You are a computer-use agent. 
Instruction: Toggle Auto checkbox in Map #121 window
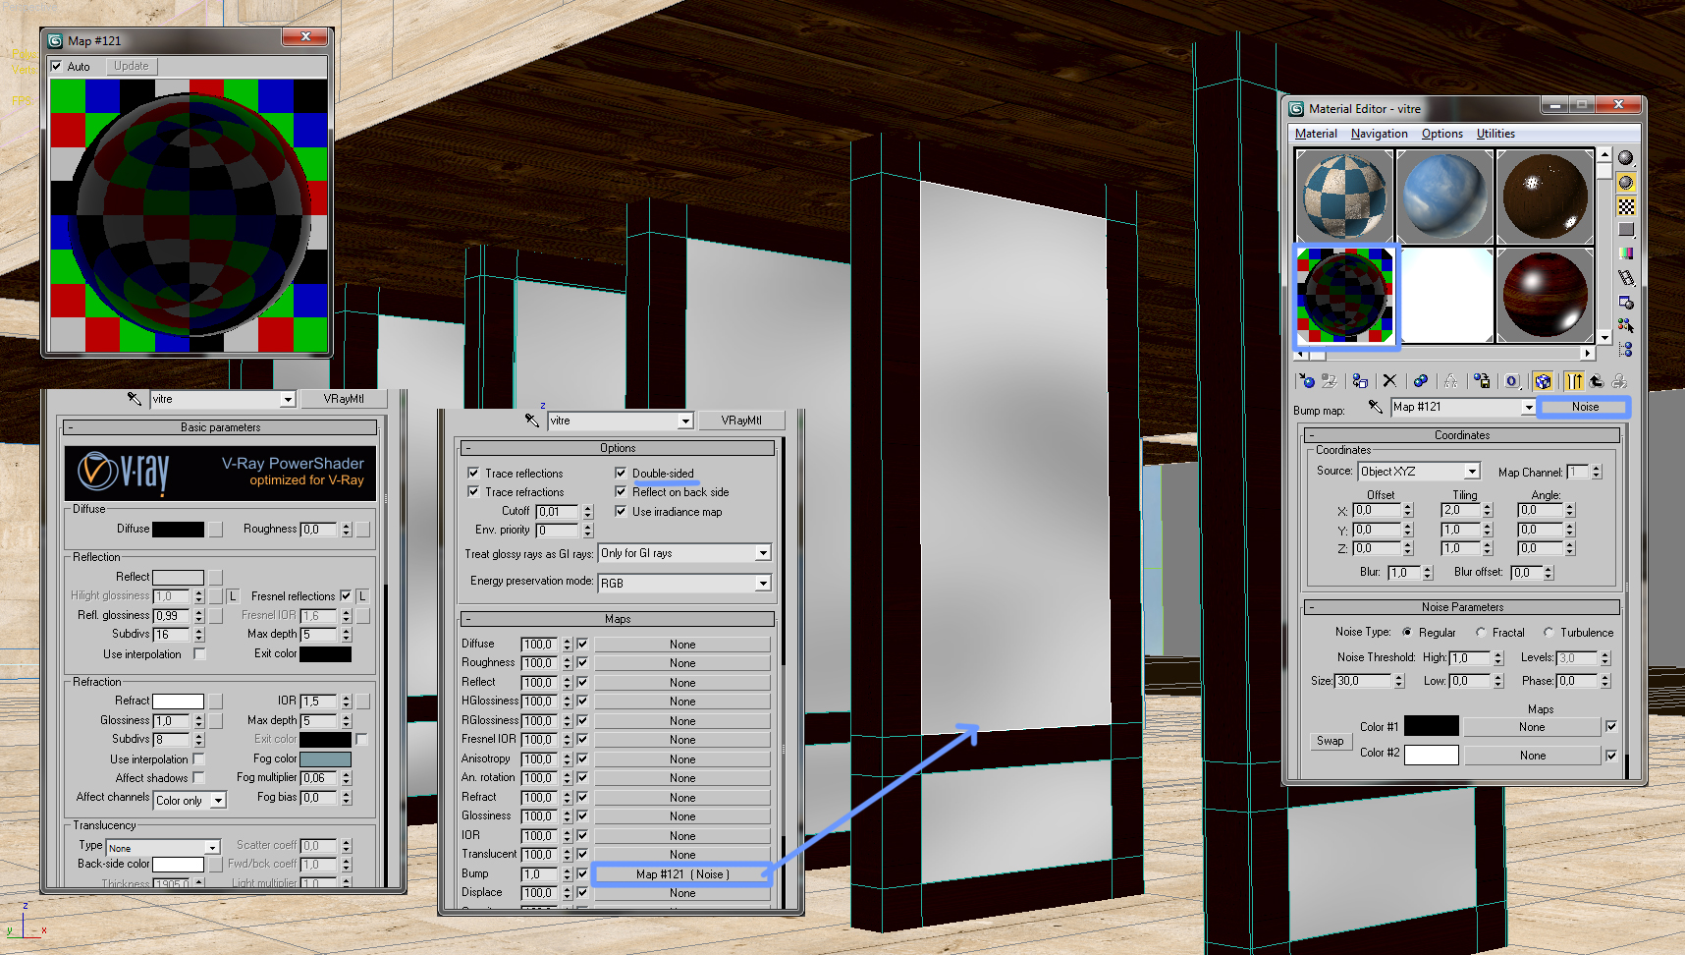pos(56,66)
